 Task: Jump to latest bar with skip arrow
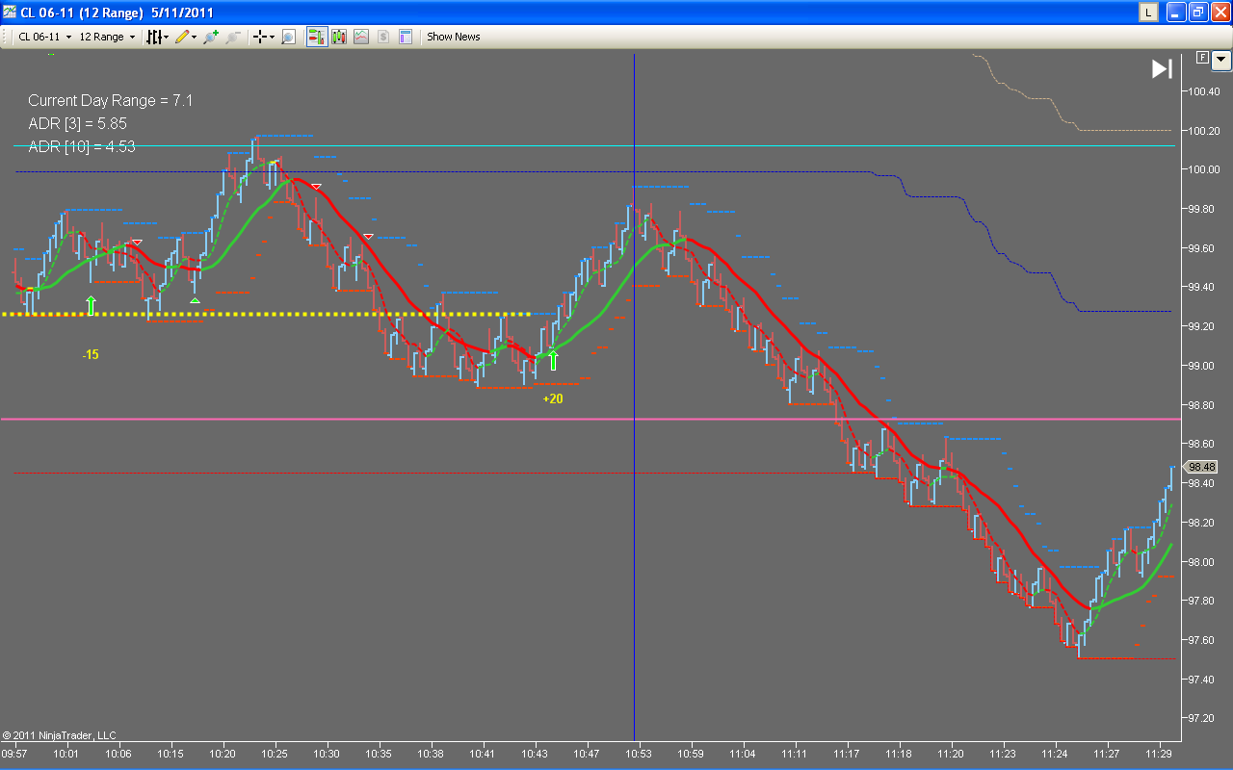tap(1162, 69)
